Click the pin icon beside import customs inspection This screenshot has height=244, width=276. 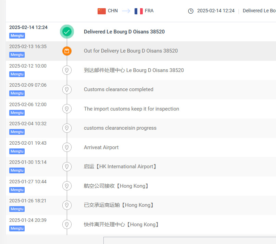coord(67,109)
